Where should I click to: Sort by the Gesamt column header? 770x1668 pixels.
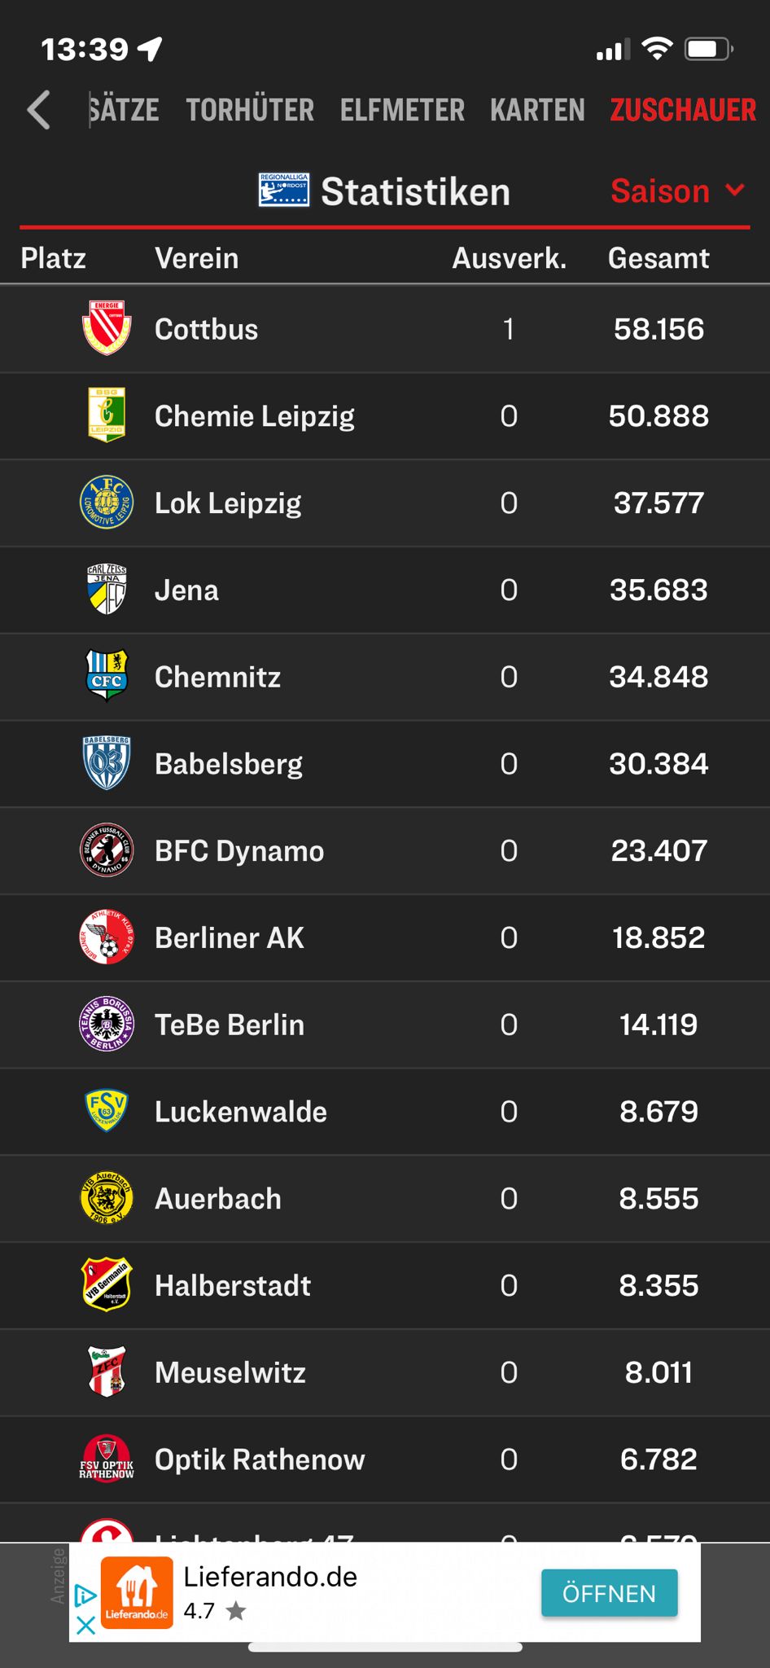pyautogui.click(x=658, y=258)
